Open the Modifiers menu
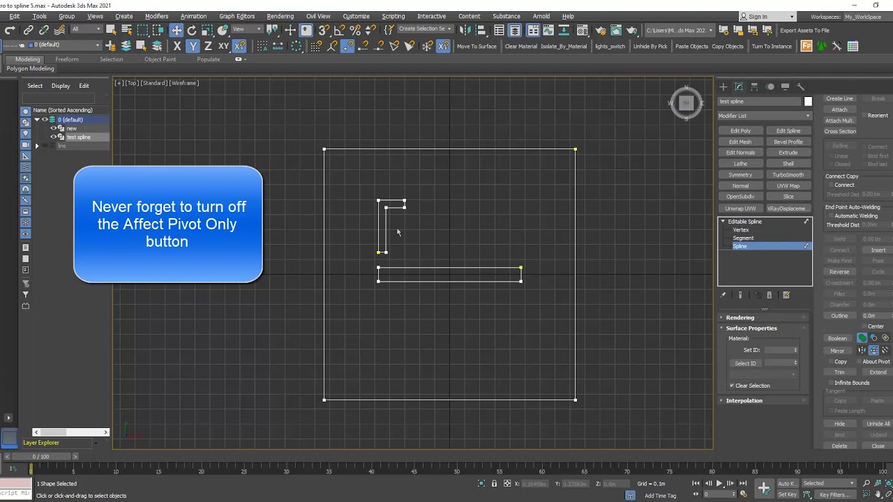This screenshot has width=893, height=502. coord(156,16)
